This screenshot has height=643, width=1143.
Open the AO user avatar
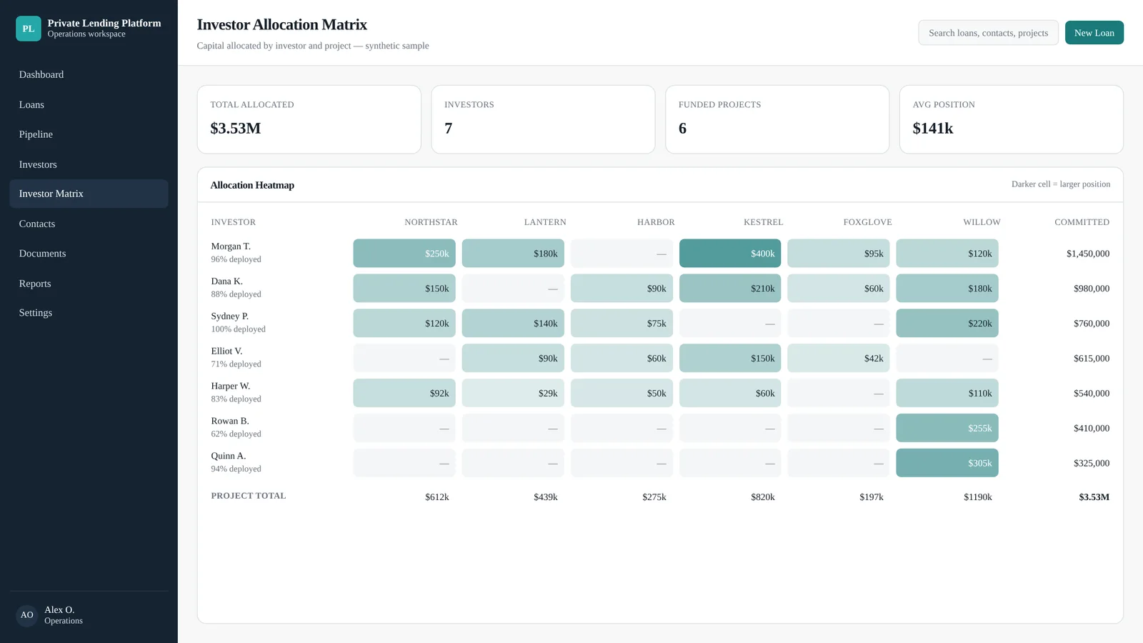click(x=27, y=615)
